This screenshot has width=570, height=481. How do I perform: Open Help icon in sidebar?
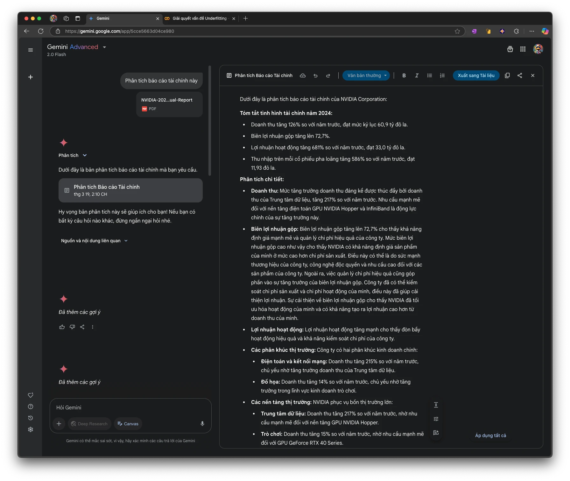point(31,407)
